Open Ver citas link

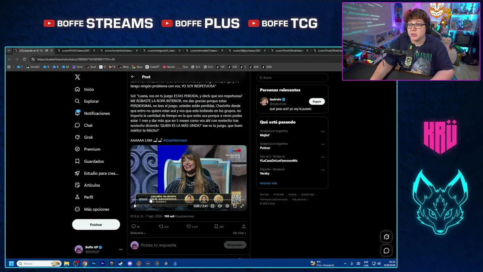click(x=239, y=233)
